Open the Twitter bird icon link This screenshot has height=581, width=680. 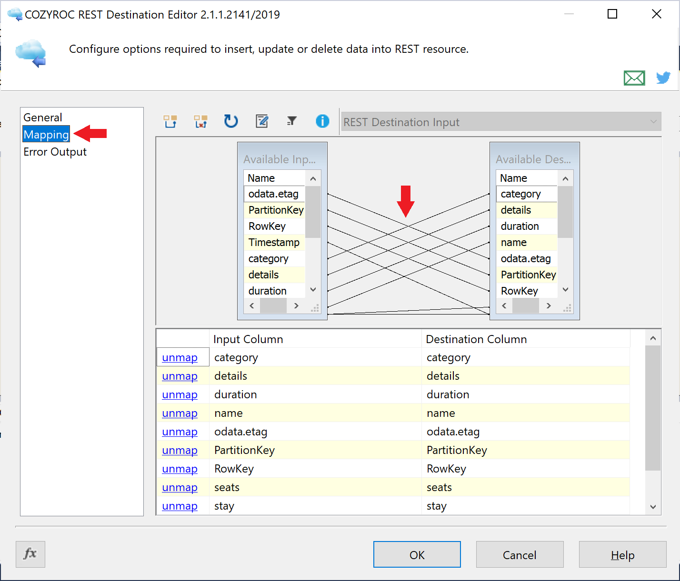663,78
